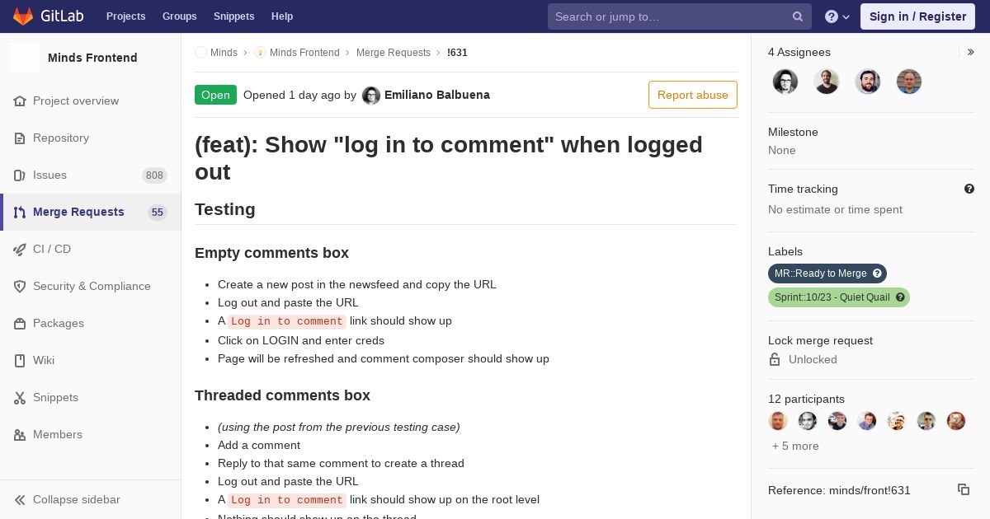Viewport: 990px width, 519px height.
Task: Open Help in top navigation
Action: pyautogui.click(x=282, y=16)
